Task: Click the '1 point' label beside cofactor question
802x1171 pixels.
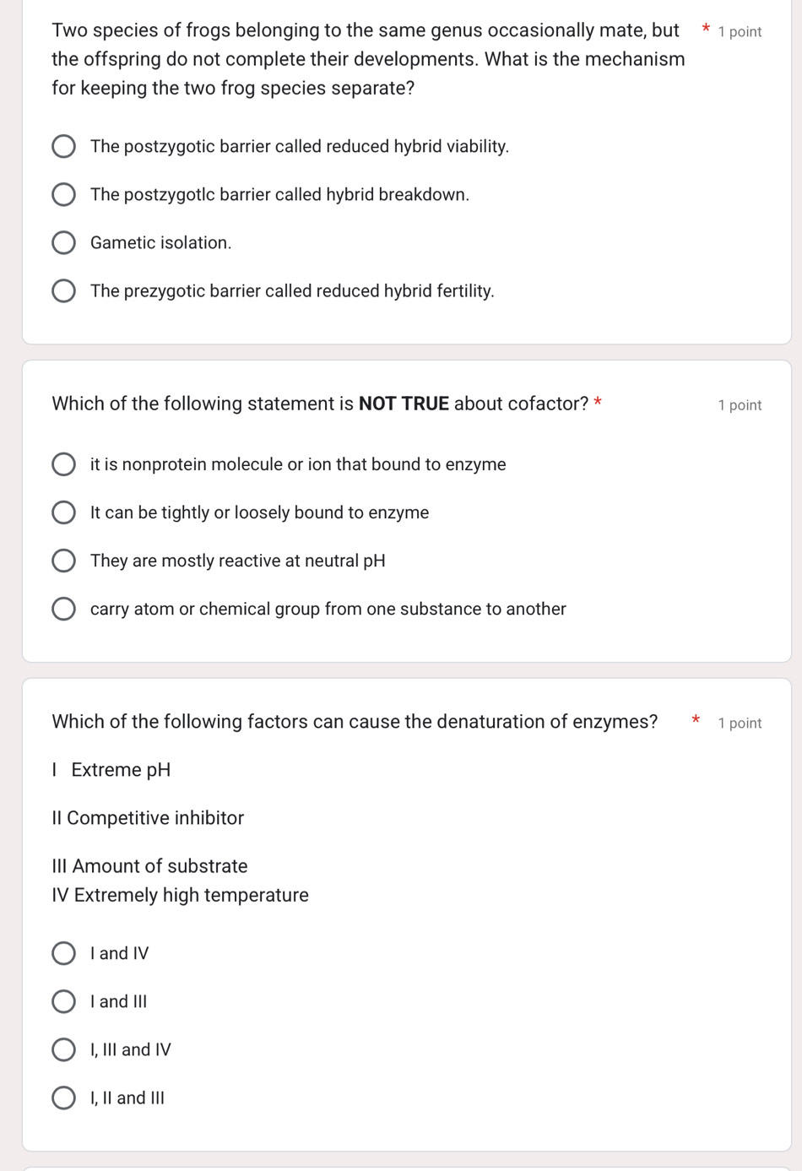Action: click(x=740, y=405)
